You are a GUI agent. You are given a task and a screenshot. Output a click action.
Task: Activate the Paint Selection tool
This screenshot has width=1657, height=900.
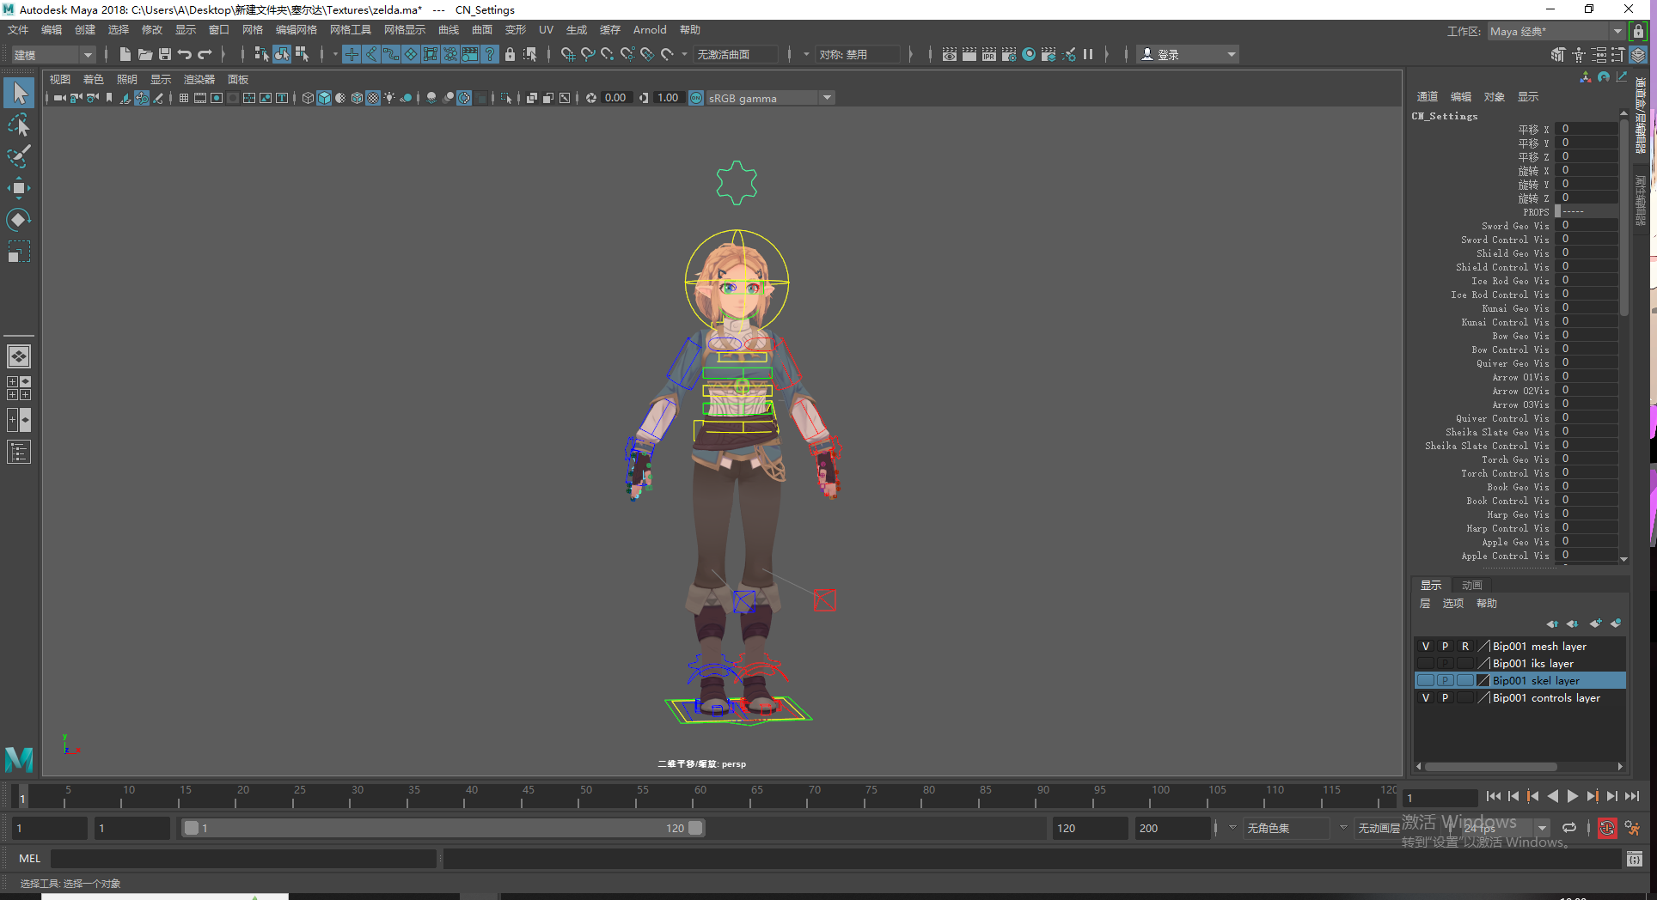click(18, 156)
